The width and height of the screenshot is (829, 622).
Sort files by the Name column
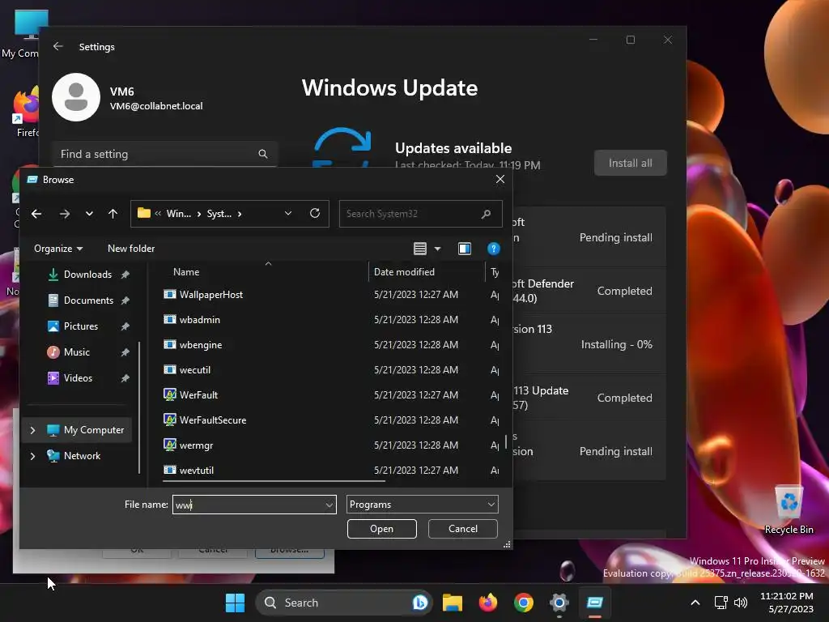pos(186,272)
